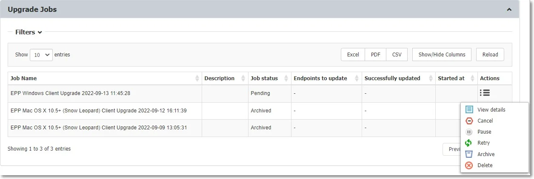This screenshot has width=534, height=179.
Task: Click the red Cancel icon in context menu
Action: pos(469,121)
